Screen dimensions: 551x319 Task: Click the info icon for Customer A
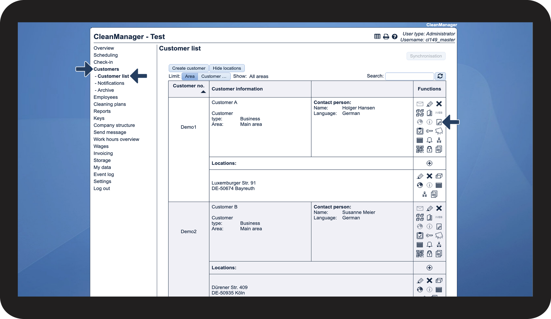[430, 122]
